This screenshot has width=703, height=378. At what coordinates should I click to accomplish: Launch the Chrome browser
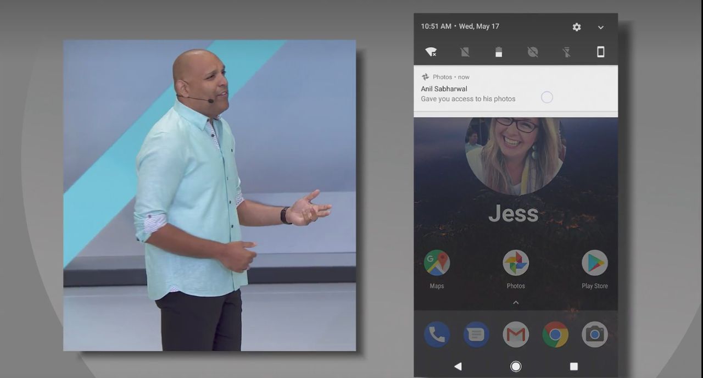coord(555,334)
